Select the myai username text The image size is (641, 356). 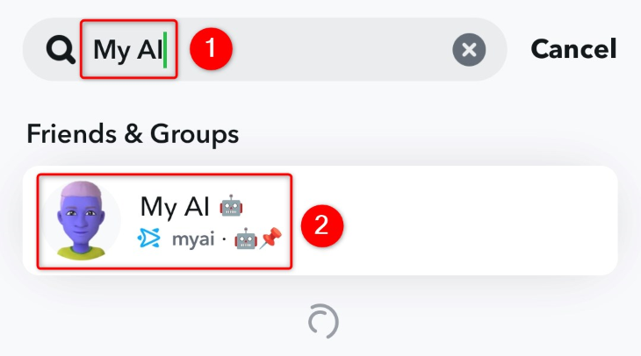pyautogui.click(x=193, y=239)
